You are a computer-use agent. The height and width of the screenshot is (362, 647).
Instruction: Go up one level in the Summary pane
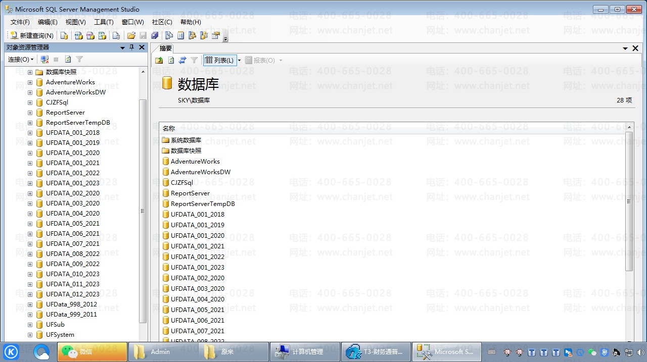coord(159,60)
